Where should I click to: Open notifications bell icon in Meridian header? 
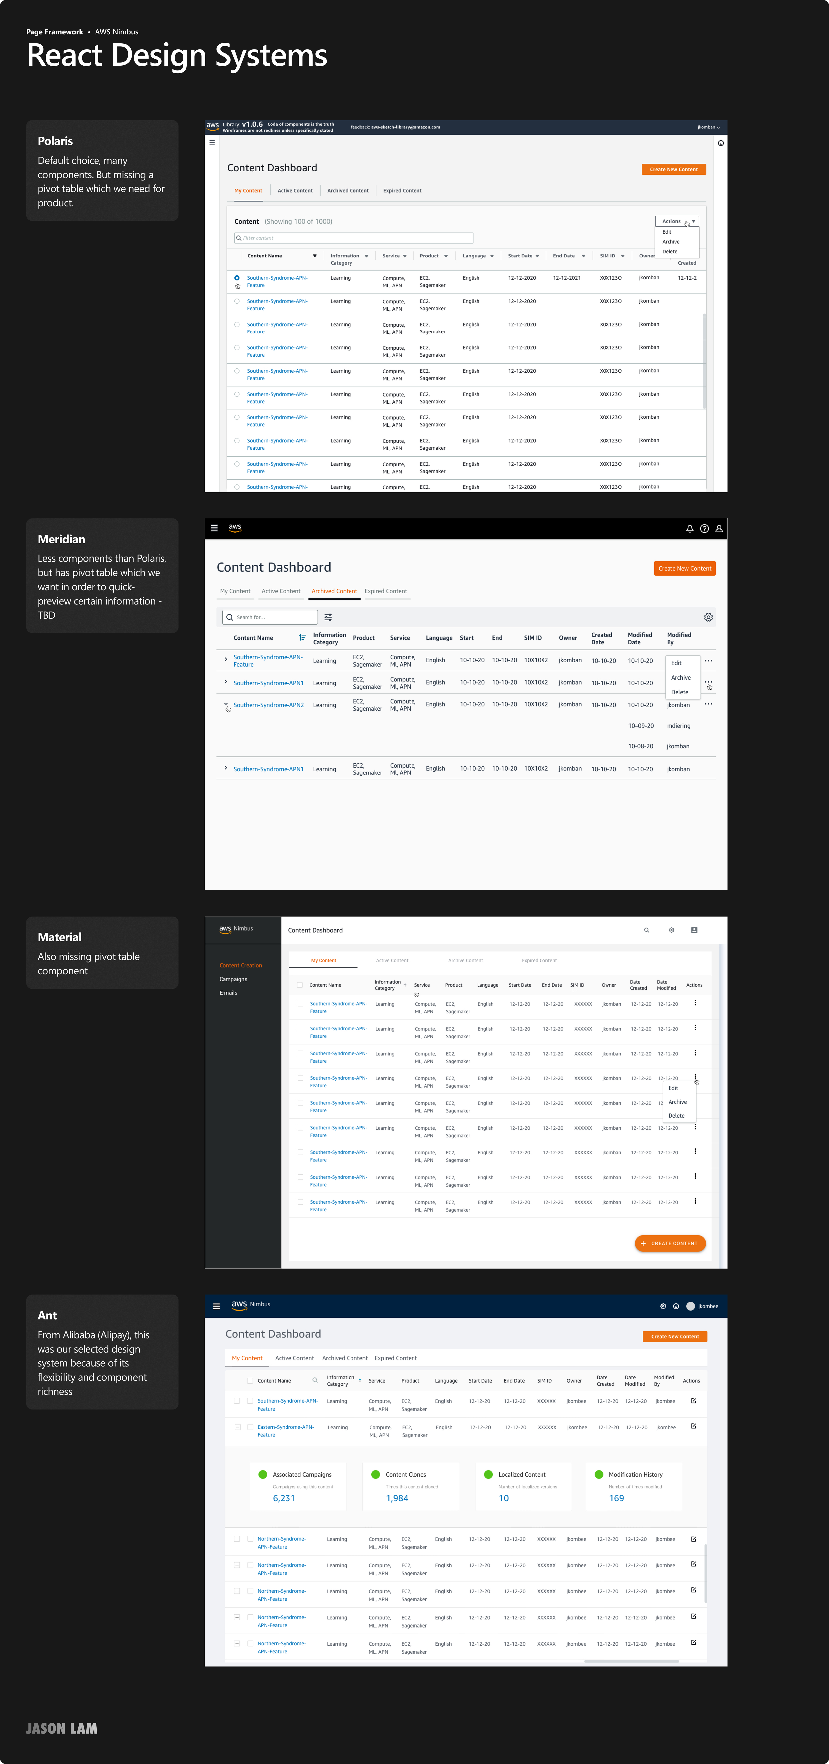click(689, 529)
